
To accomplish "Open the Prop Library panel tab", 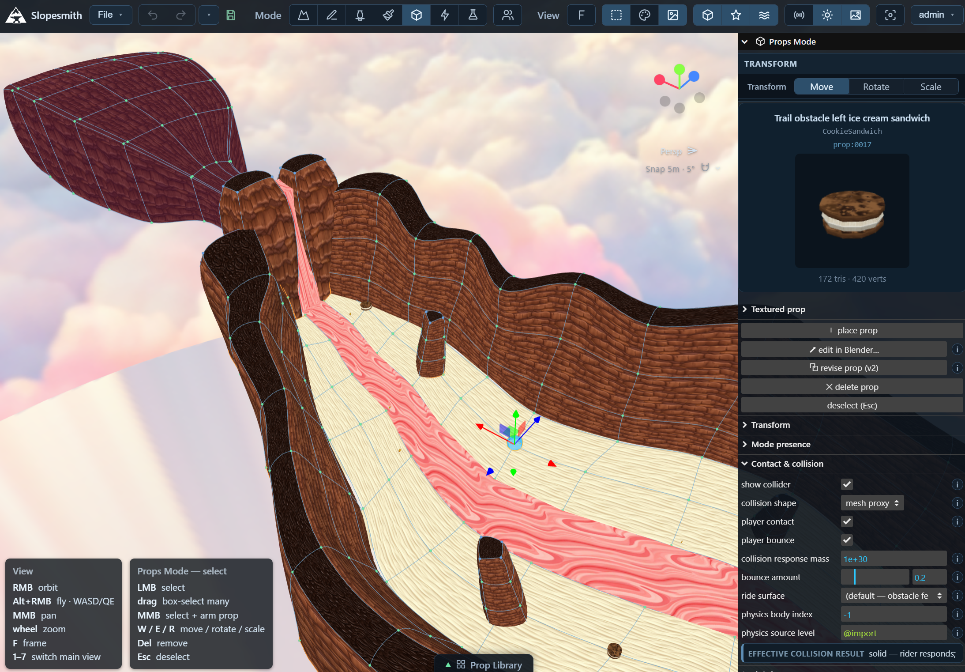I will (x=484, y=664).
